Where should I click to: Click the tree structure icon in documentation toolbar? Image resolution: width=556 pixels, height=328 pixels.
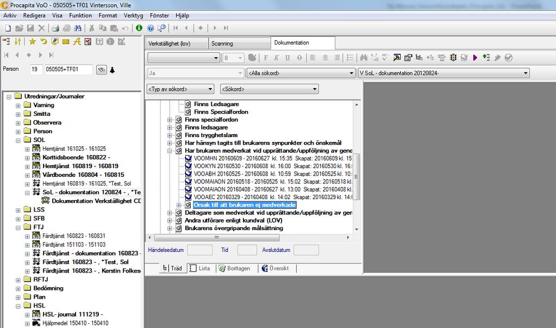pyautogui.click(x=419, y=58)
